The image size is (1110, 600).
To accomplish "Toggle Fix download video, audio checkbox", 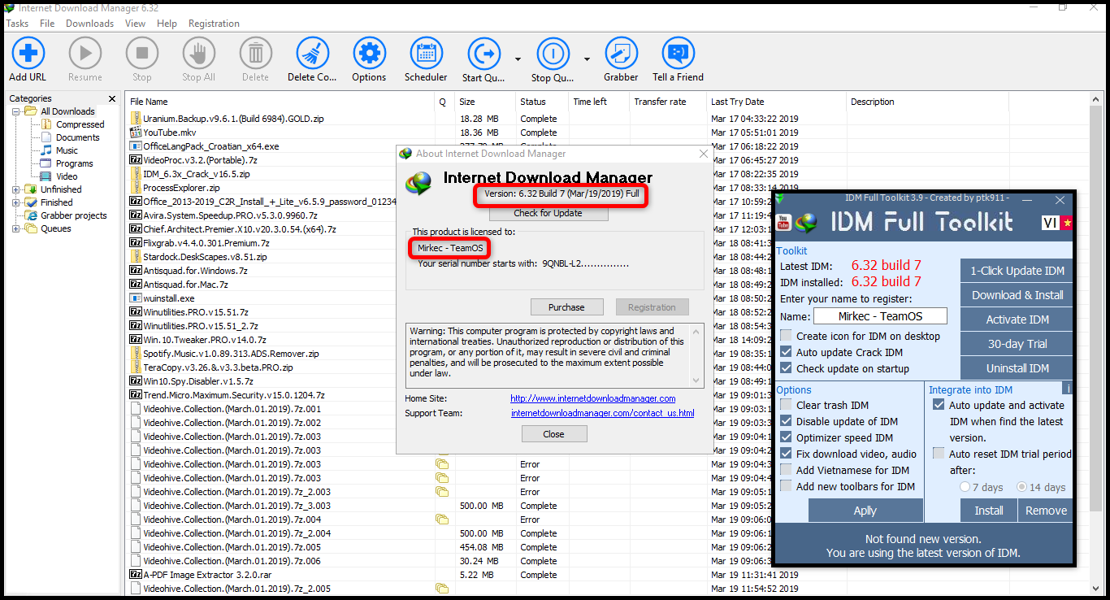I will (x=786, y=454).
